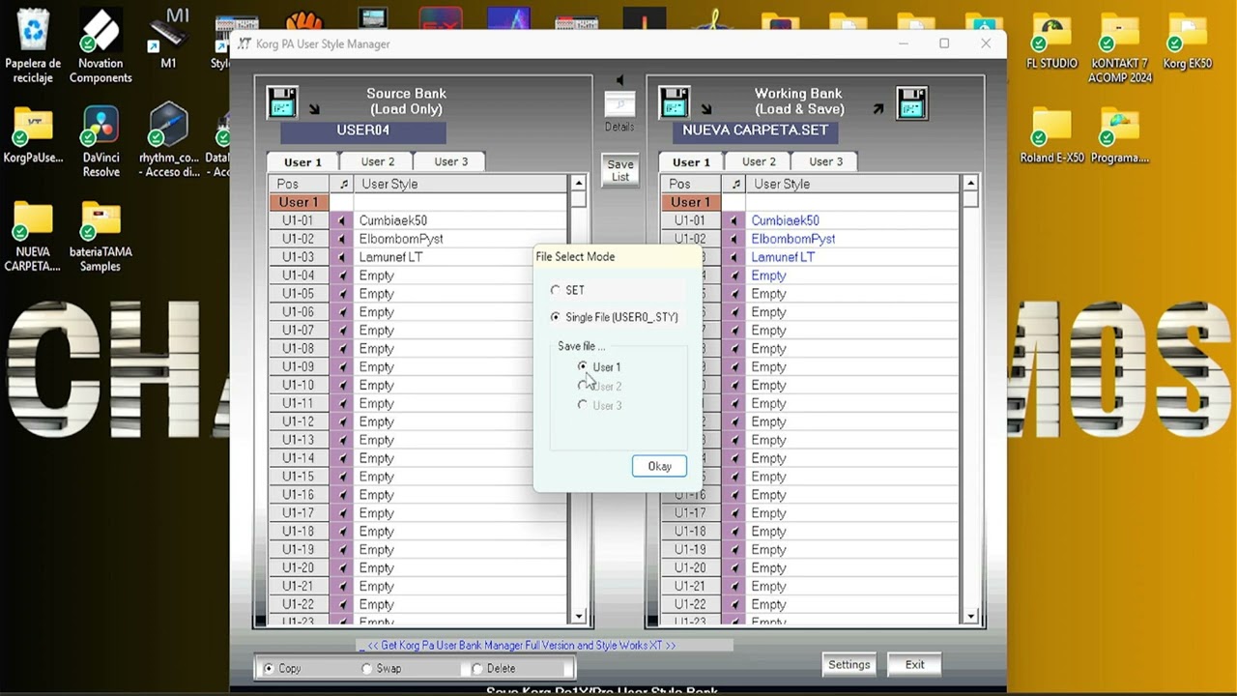
Task: Play the ElbombomPyst style in Working Bank
Action: pyautogui.click(x=734, y=239)
